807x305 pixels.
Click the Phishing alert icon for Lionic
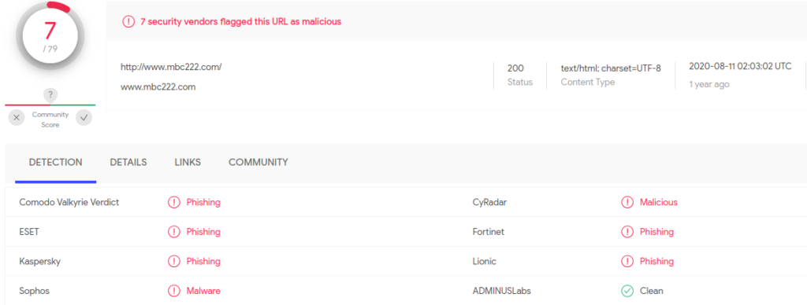coord(627,261)
